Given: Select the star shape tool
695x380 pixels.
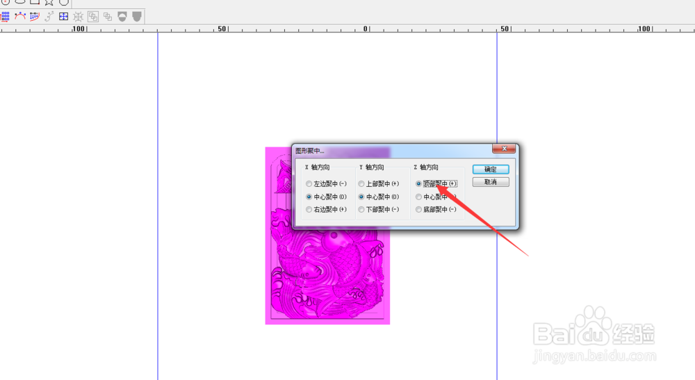Looking at the screenshot, I should tap(49, 2).
